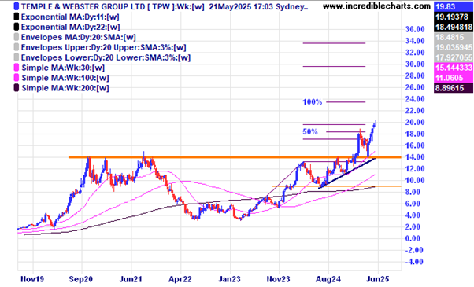Click the black rising trendline from Aug24
474x287 pixels.
pos(347,173)
